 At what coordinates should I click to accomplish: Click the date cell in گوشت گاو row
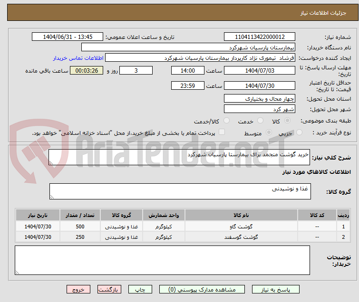pyautogui.click(x=38, y=226)
